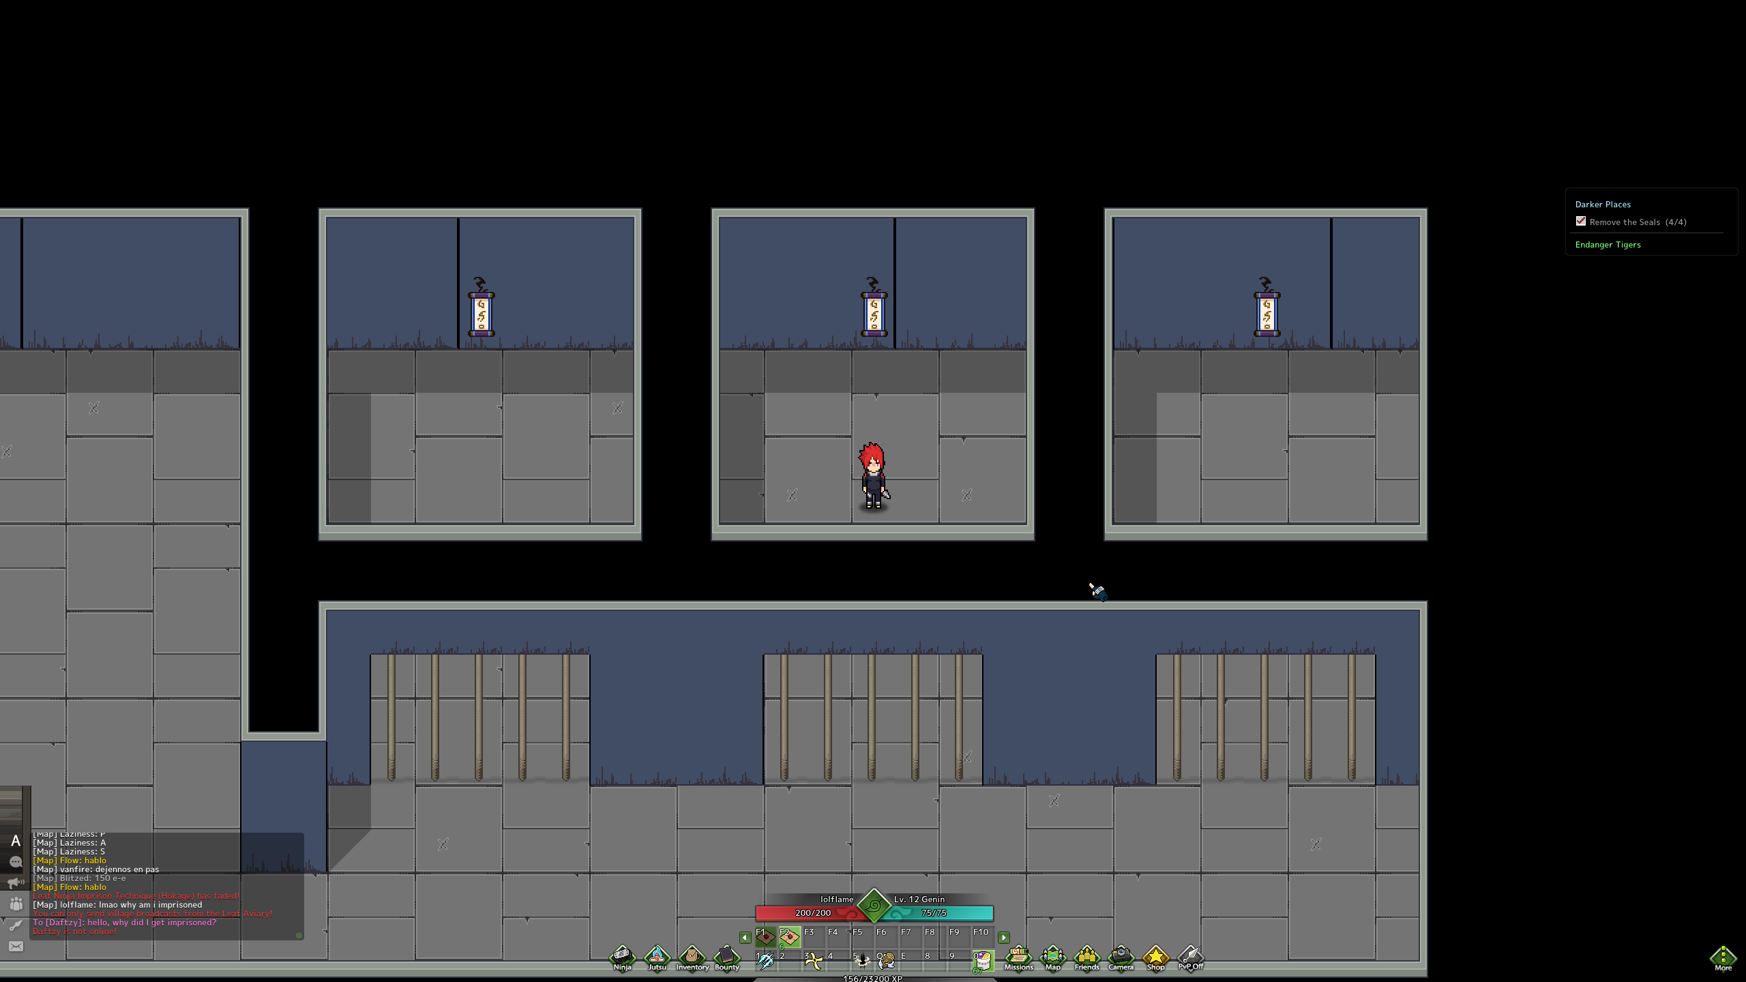Open the Inventory bag
This screenshot has height=982, width=1746.
click(x=692, y=957)
